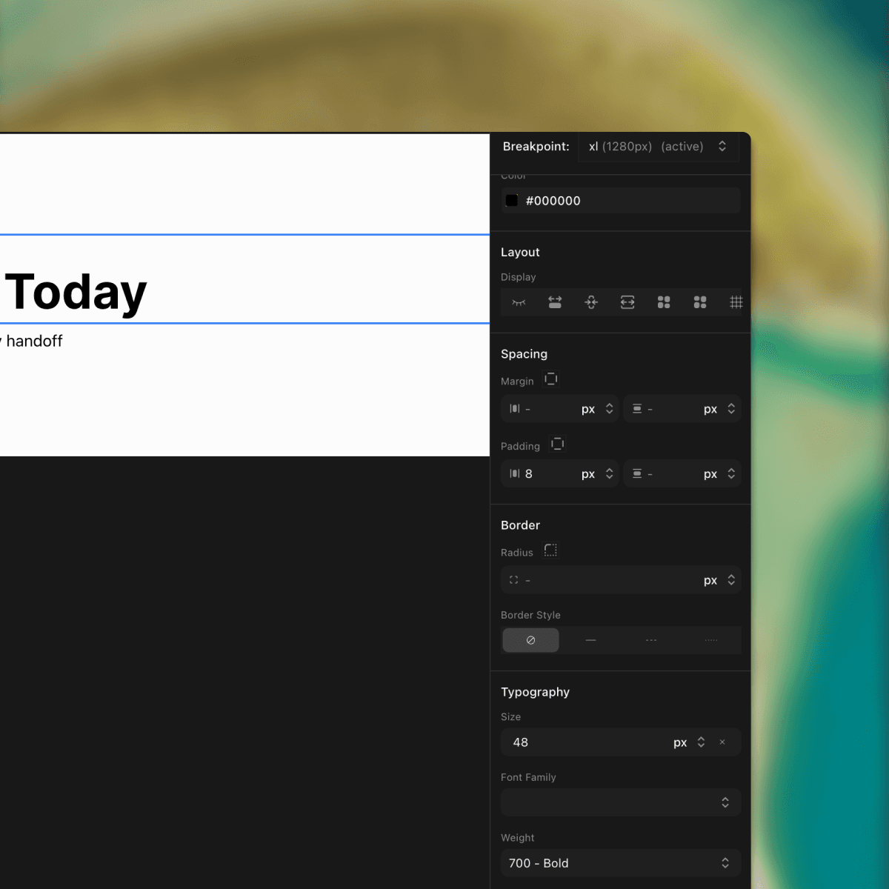The height and width of the screenshot is (889, 889).
Task: Select the Display option with inward-pointing arrows
Action: pos(591,302)
